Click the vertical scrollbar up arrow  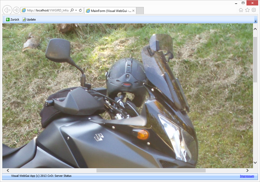click(x=255, y=29)
